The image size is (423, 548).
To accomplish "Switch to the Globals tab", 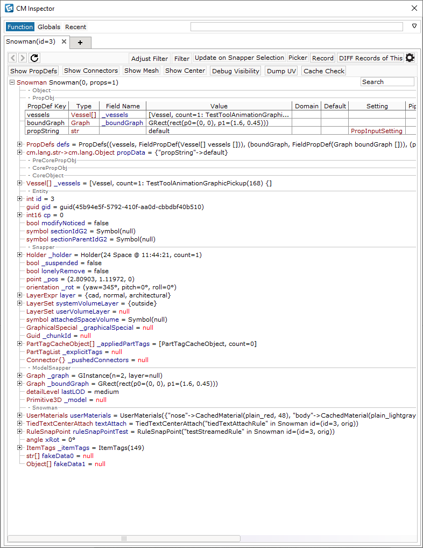I will tap(49, 27).
